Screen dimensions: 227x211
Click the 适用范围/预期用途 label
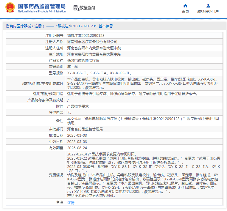tap(48, 94)
